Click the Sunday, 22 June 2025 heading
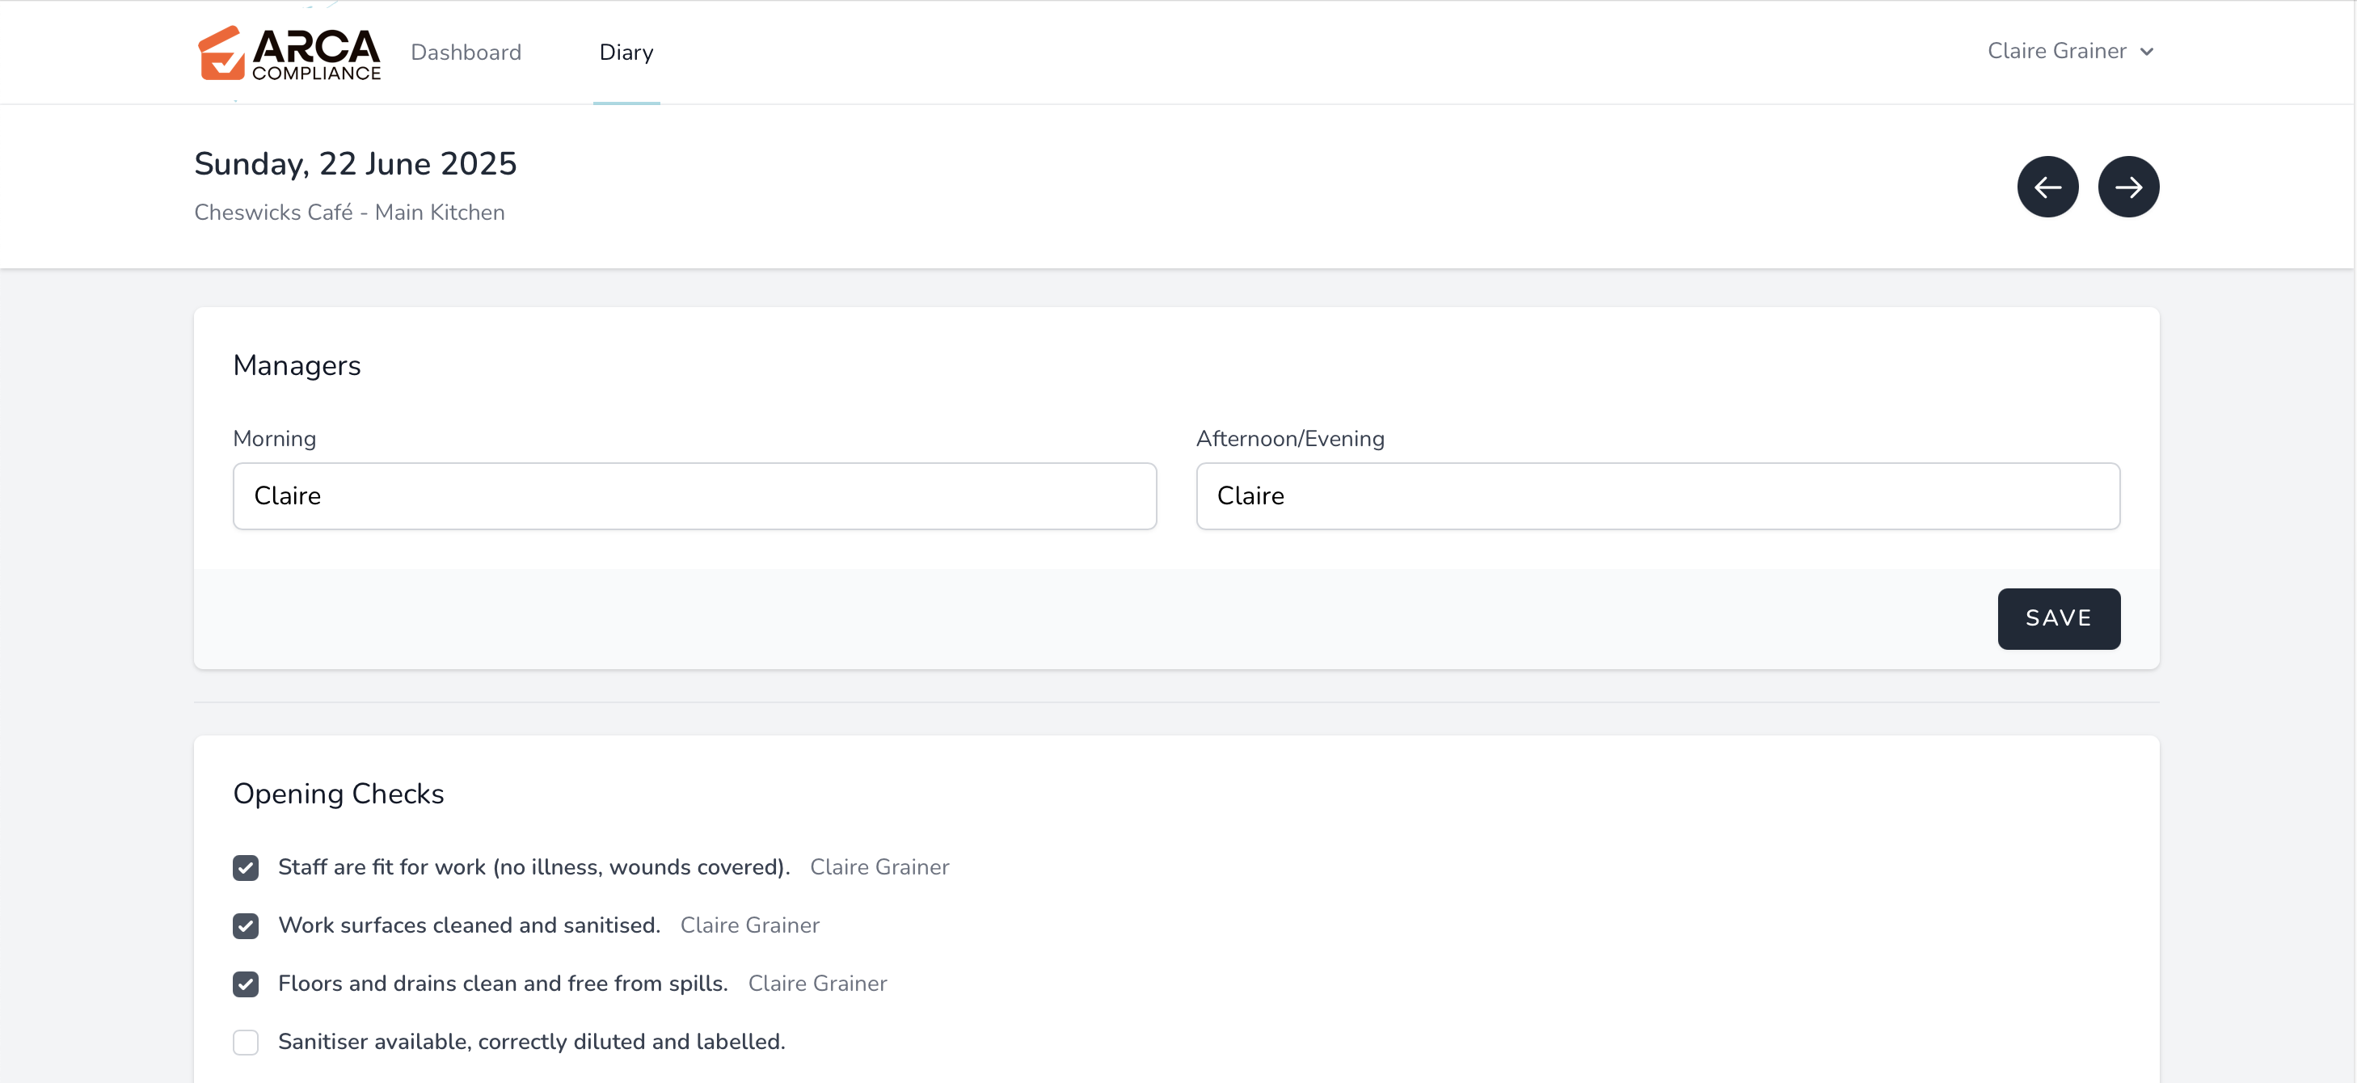 (x=355, y=164)
